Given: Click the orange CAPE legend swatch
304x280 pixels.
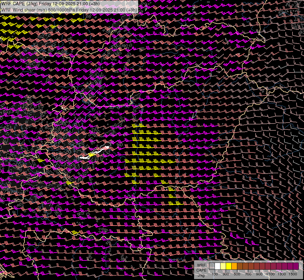Looking at the screenshot, I should [x=234, y=266].
